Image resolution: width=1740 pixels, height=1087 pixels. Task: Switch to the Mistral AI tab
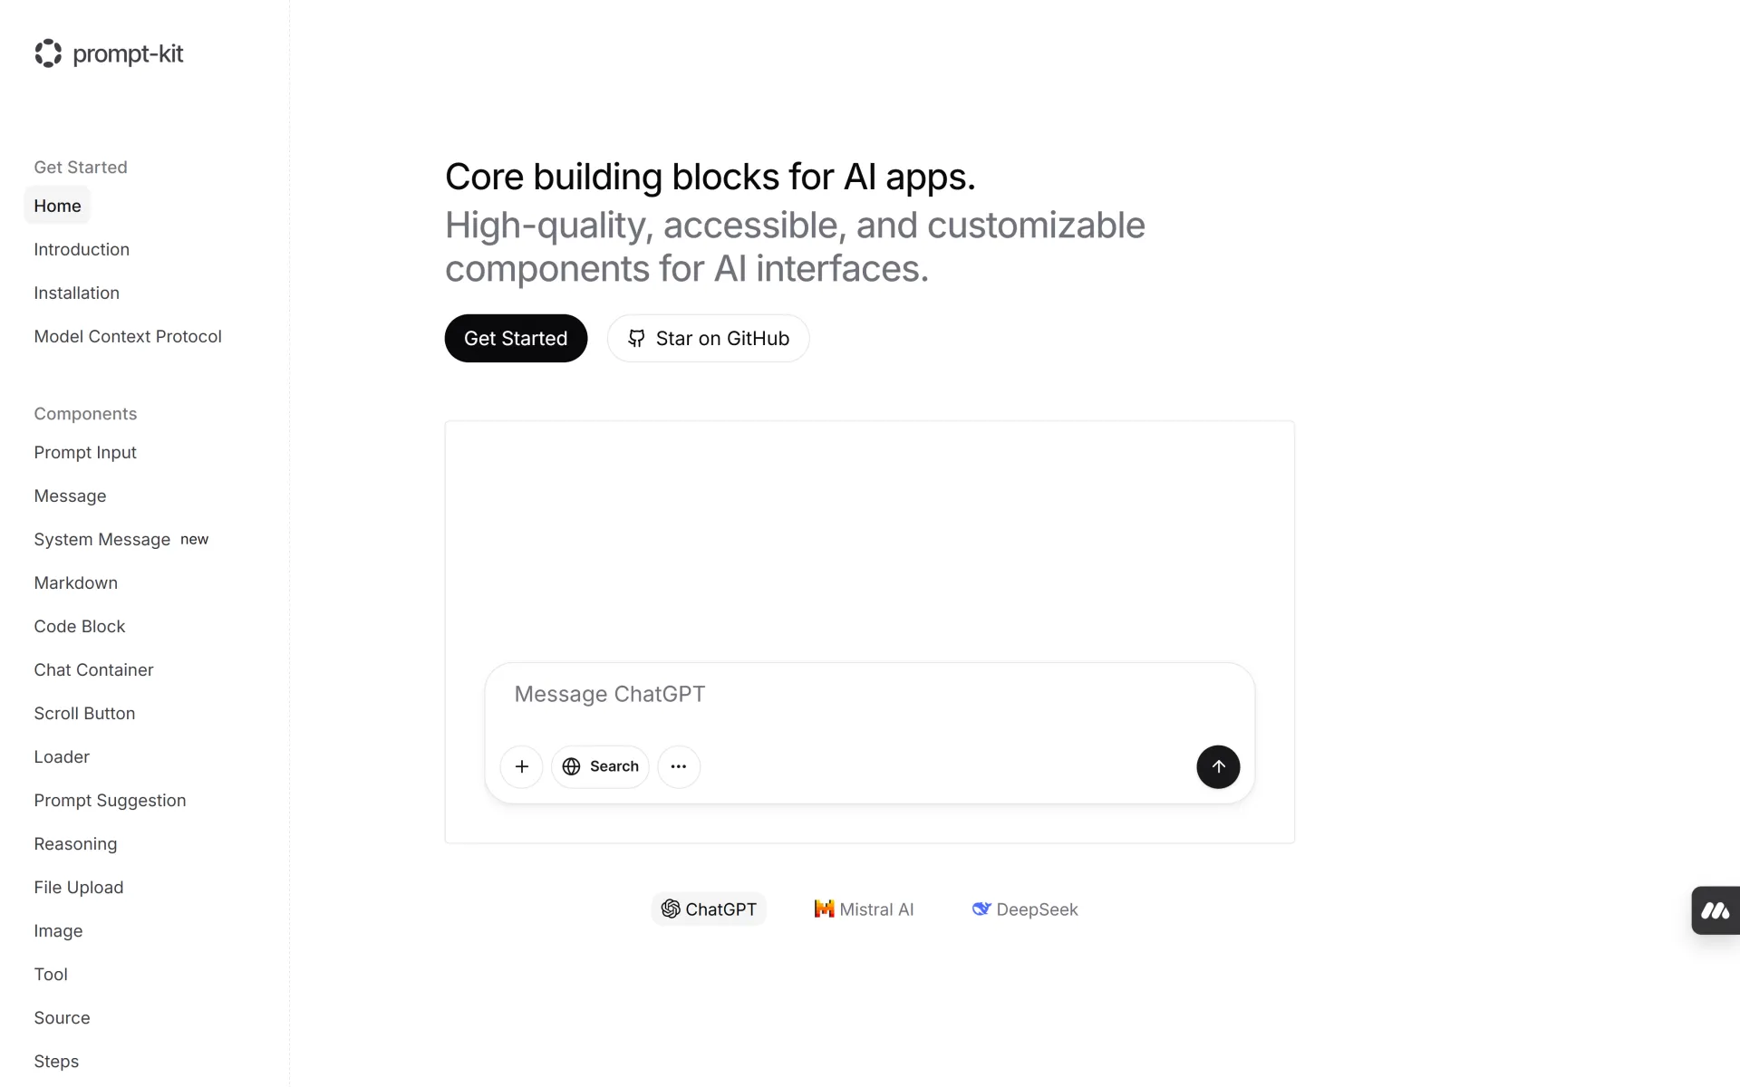coord(864,909)
